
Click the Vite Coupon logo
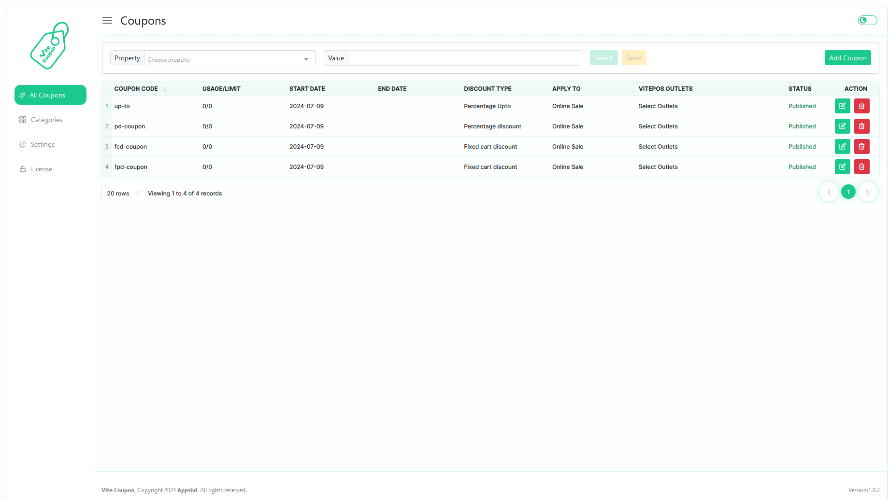(49, 45)
